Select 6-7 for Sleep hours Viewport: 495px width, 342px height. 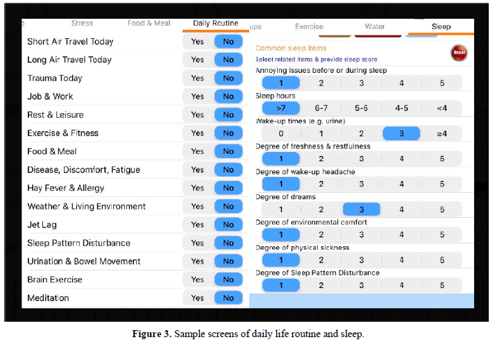321,108
